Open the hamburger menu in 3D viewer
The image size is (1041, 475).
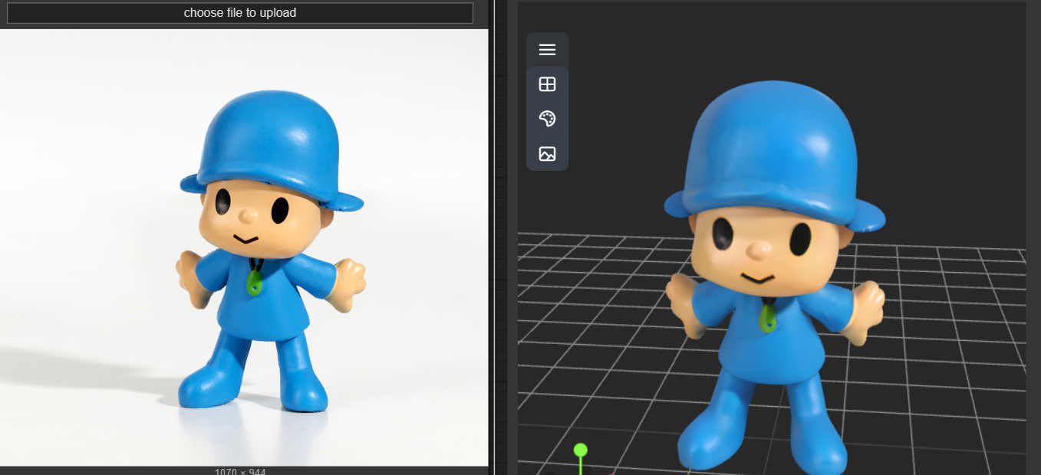tap(547, 50)
